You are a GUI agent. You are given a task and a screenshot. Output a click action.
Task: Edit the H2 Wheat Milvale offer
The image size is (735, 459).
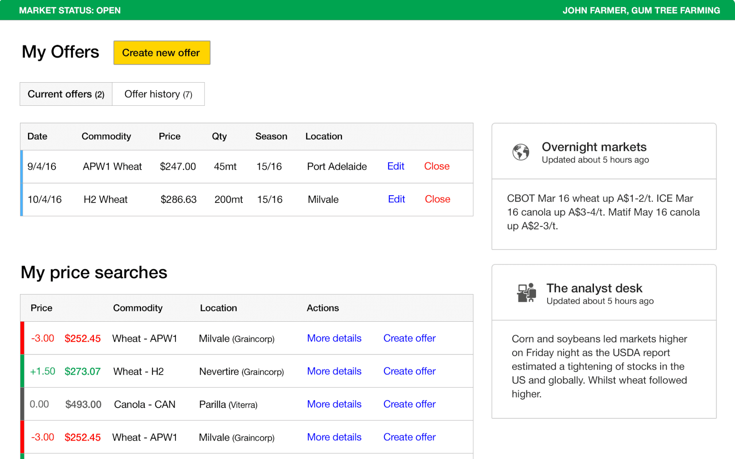tap(397, 199)
